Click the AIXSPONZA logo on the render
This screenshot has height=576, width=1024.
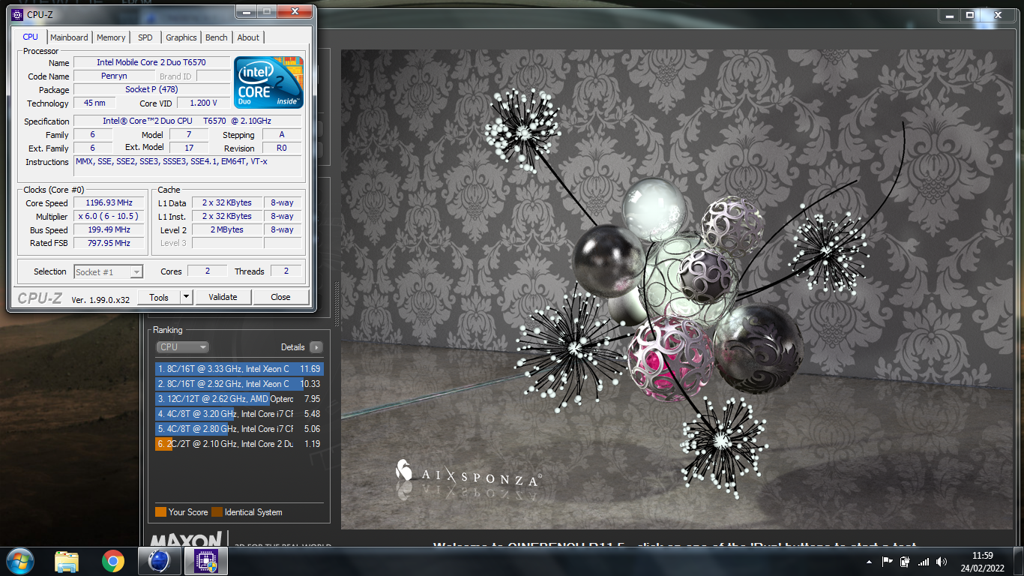pyautogui.click(x=468, y=474)
